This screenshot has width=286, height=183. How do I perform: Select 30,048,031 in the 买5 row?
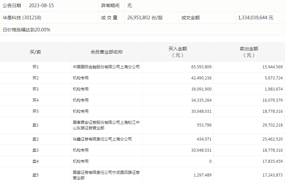click(x=201, y=111)
